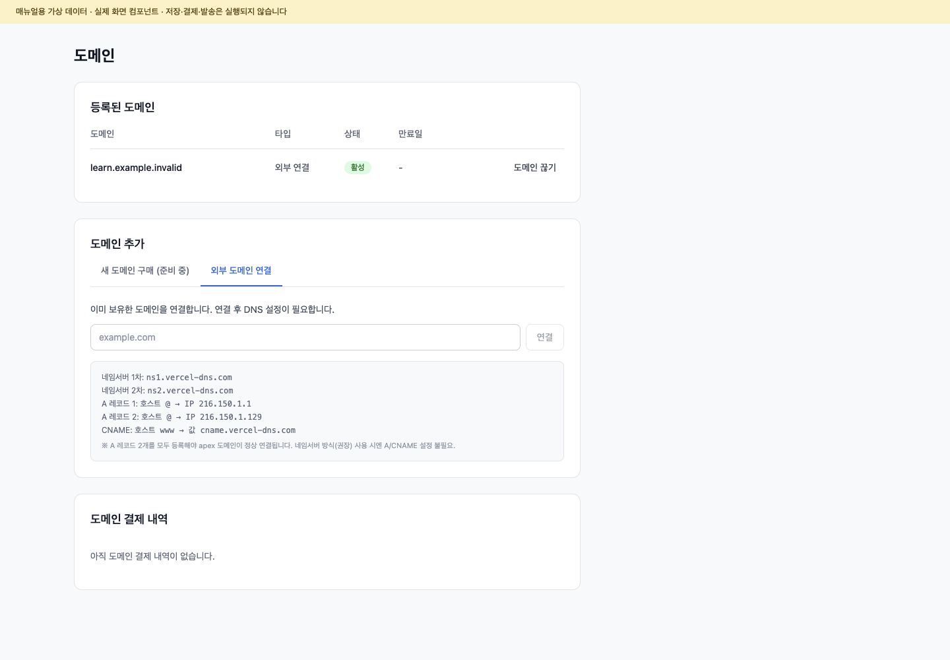The image size is (950, 660).
Task: Click 도메인 끊기 for learn.example.invalid
Action: coord(535,168)
